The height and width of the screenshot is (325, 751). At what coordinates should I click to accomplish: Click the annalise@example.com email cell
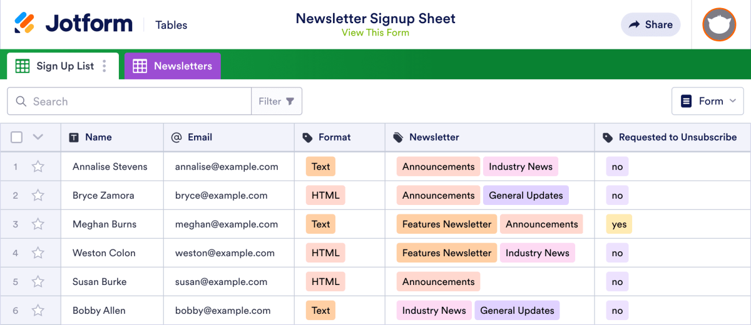pos(229,166)
